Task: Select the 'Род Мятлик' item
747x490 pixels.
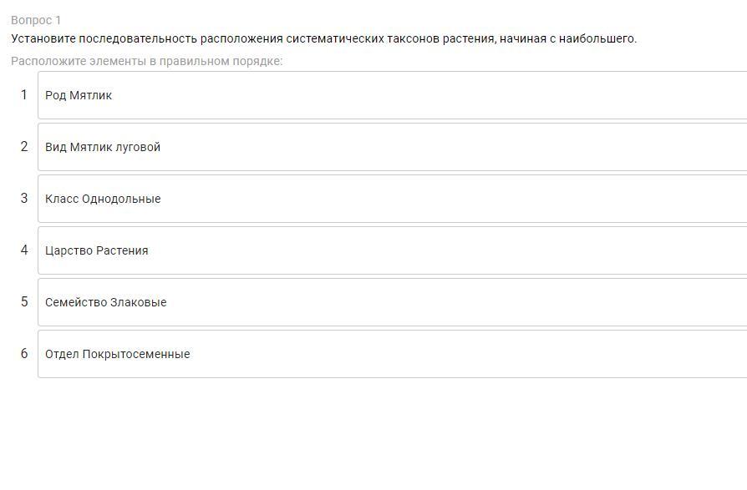Action: [x=79, y=95]
